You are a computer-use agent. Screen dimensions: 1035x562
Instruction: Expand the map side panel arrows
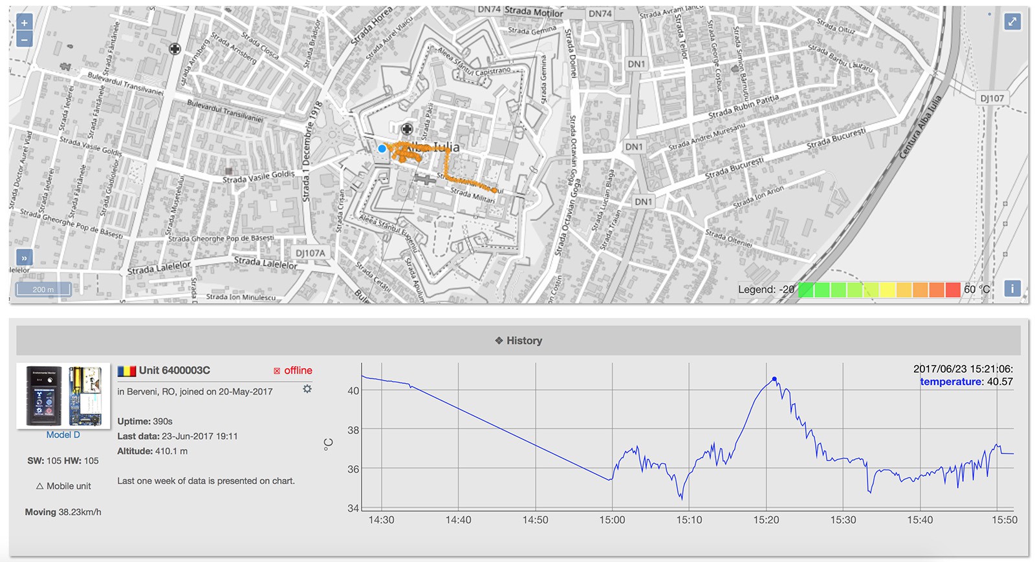pos(24,258)
